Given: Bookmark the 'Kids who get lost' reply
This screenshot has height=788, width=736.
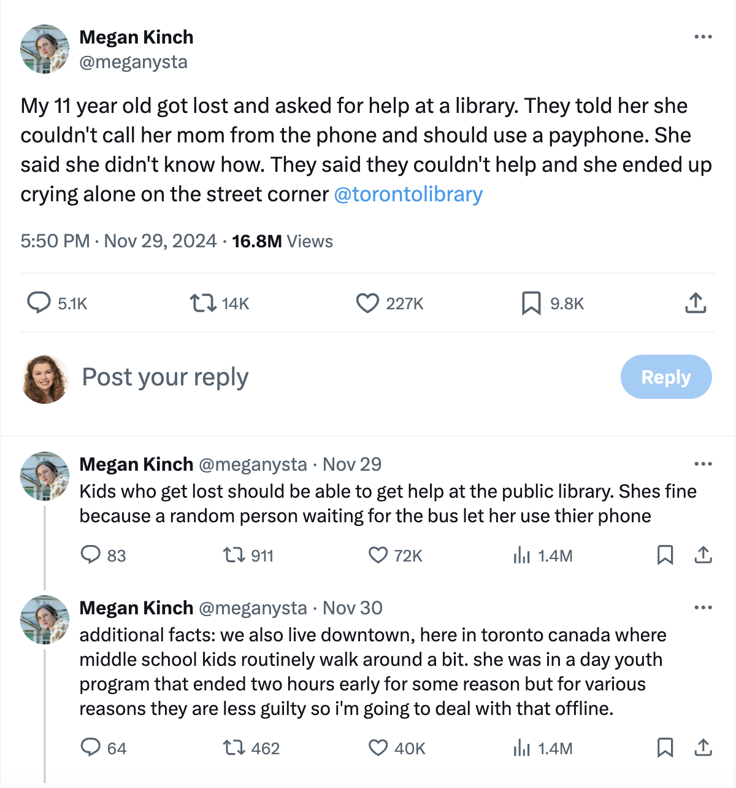Looking at the screenshot, I should [x=665, y=555].
